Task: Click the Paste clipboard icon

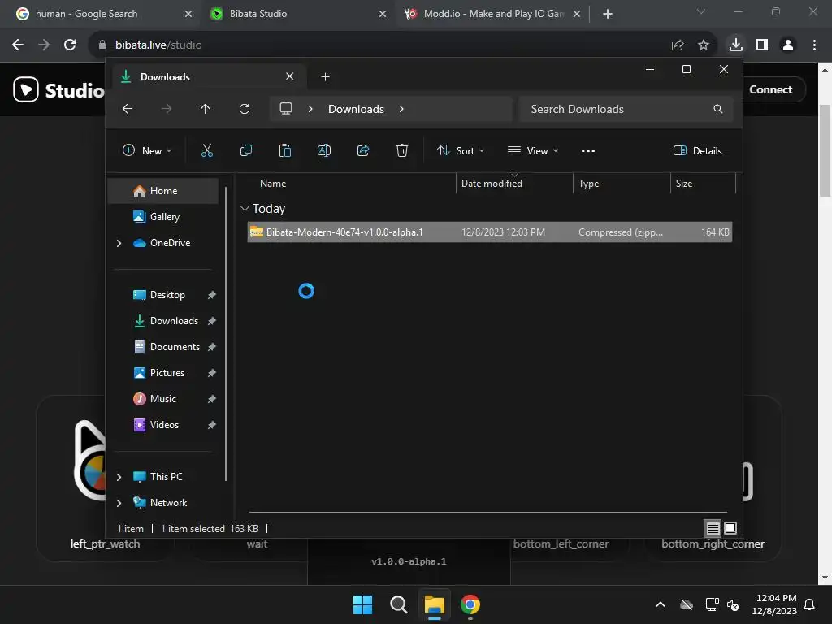Action: click(285, 150)
